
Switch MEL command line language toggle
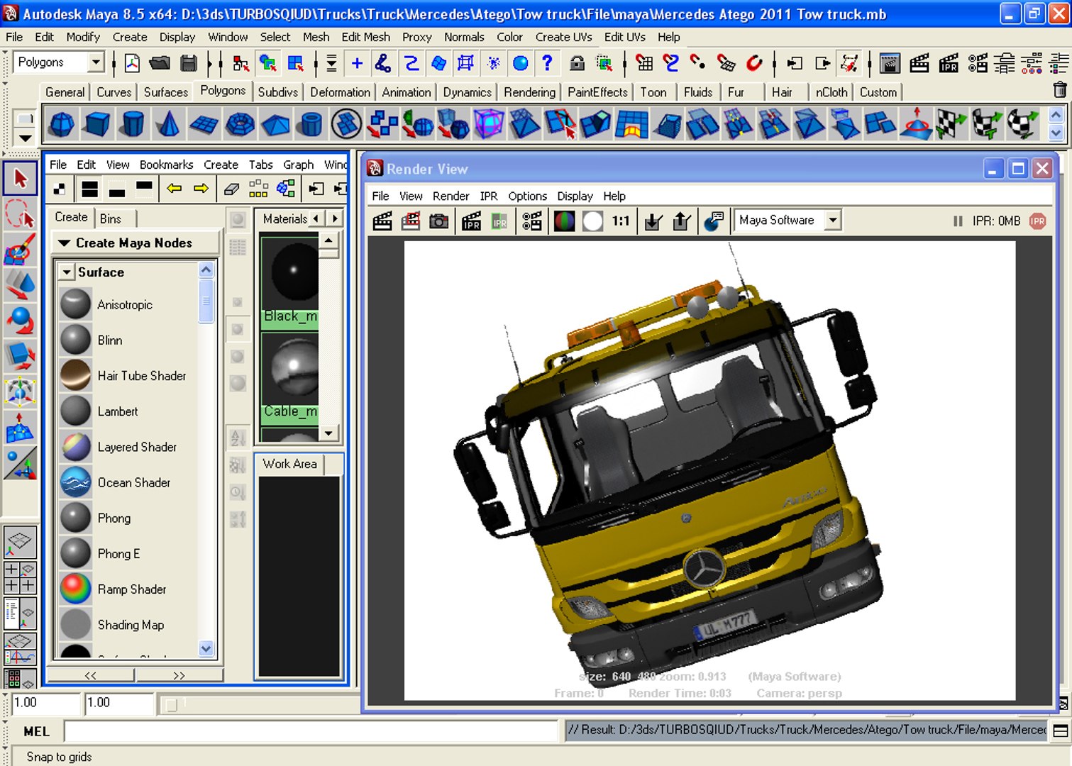pyautogui.click(x=36, y=731)
